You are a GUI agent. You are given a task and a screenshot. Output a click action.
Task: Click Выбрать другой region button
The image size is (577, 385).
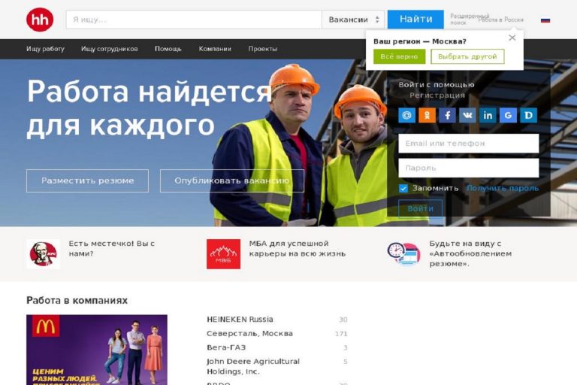(467, 56)
